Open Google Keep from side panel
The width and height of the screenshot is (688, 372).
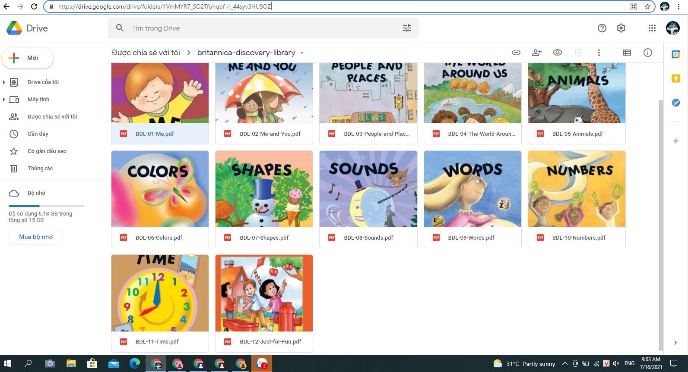(675, 78)
